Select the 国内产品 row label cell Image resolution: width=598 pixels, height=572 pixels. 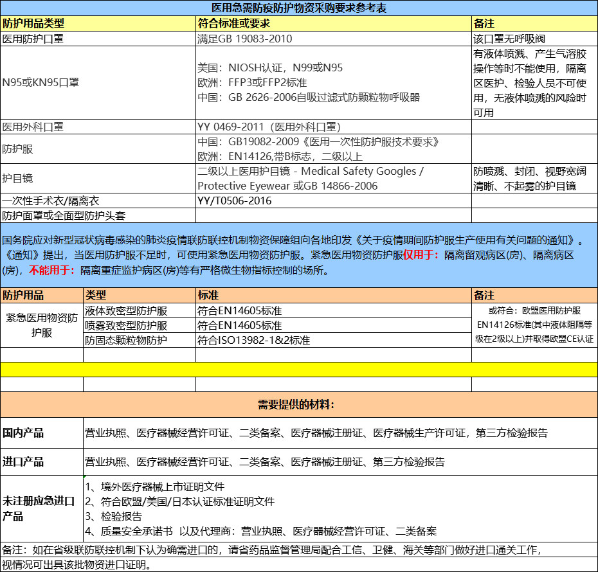42,433
